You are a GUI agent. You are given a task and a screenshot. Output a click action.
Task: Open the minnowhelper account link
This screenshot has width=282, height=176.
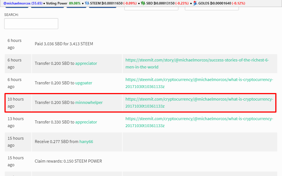[89, 103]
